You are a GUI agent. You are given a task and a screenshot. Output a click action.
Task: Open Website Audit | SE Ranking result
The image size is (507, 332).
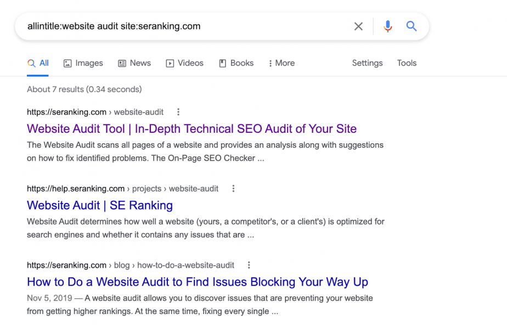pos(100,205)
